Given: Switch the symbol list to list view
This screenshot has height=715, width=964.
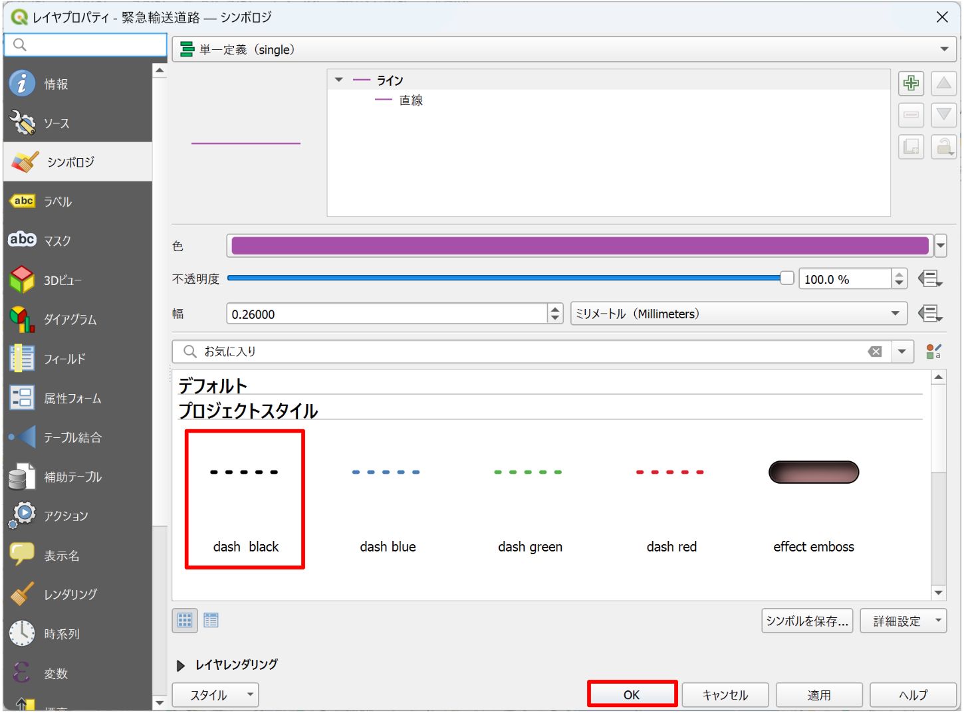Looking at the screenshot, I should (x=211, y=620).
